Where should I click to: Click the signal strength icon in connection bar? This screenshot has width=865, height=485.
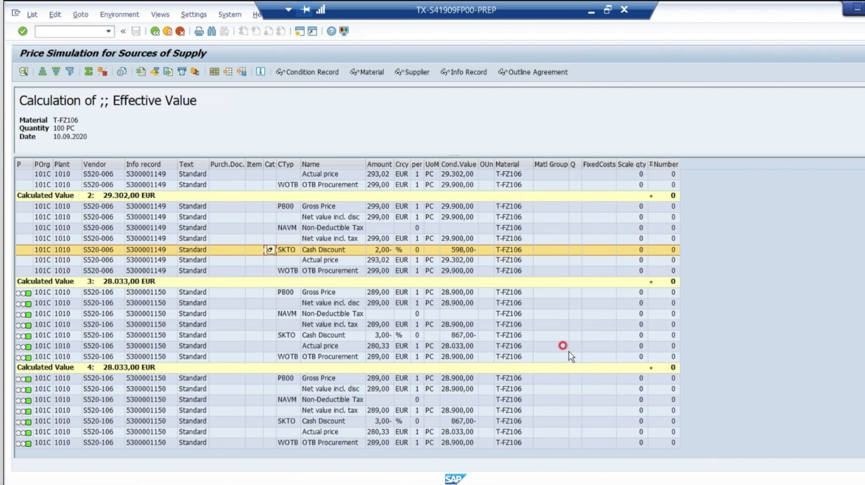[321, 10]
